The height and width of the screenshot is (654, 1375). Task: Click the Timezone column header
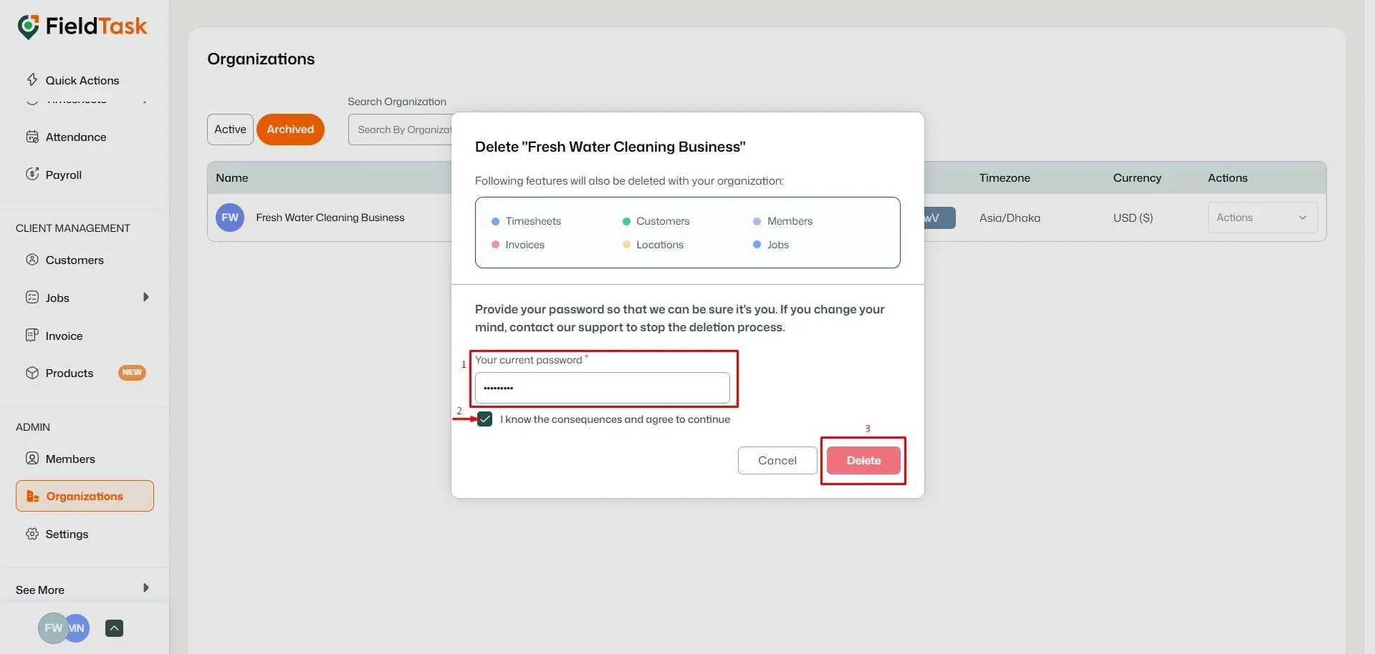click(x=1005, y=177)
